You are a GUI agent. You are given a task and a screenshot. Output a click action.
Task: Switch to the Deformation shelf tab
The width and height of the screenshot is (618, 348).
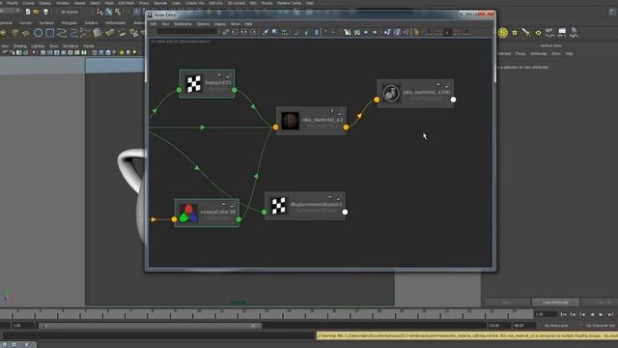[115, 23]
